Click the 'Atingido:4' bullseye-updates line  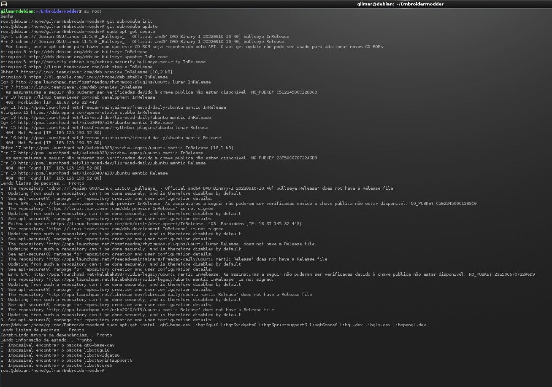(x=84, y=57)
